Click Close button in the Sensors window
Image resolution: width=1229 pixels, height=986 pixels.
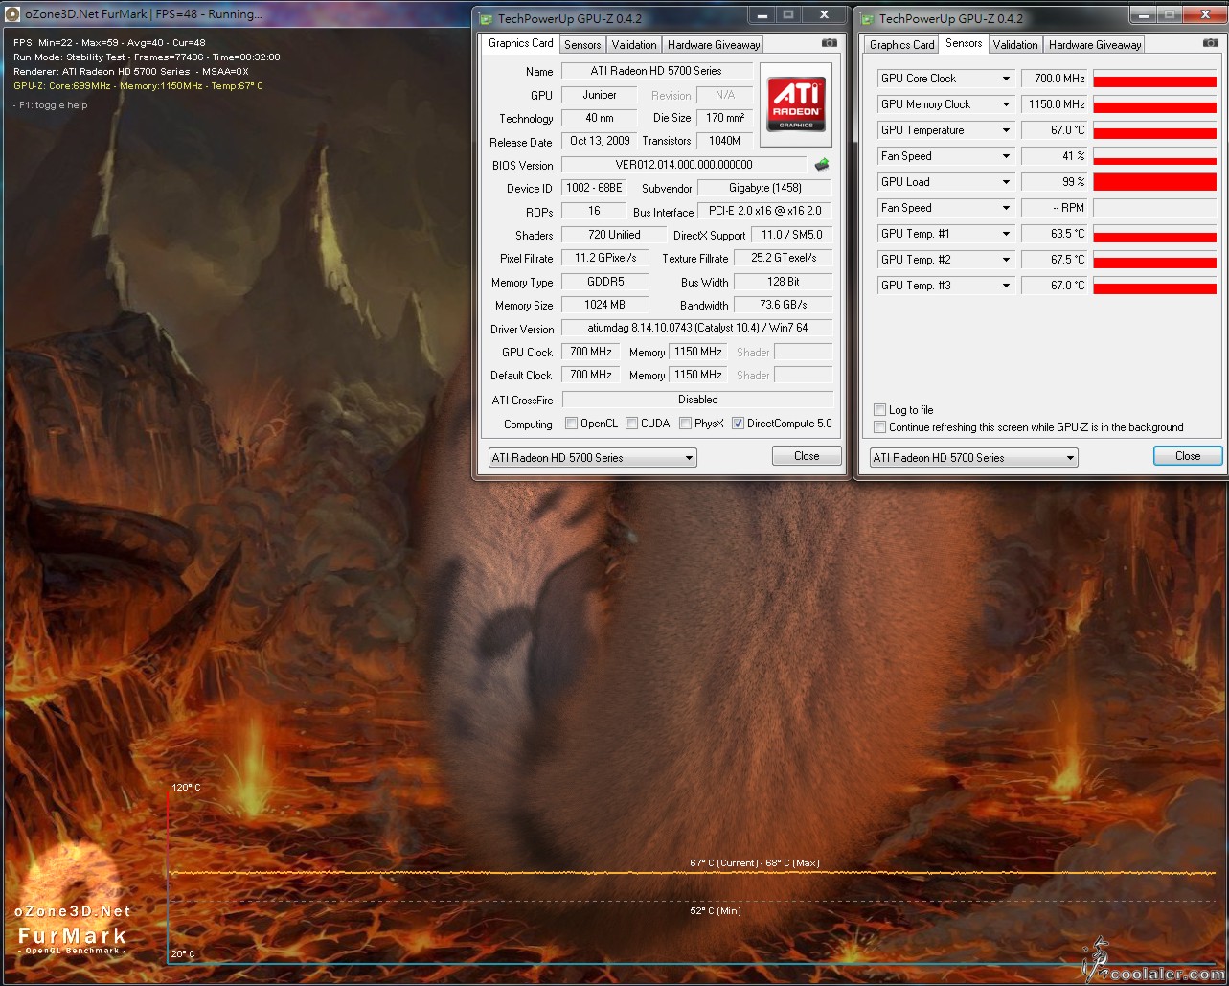click(x=1188, y=456)
